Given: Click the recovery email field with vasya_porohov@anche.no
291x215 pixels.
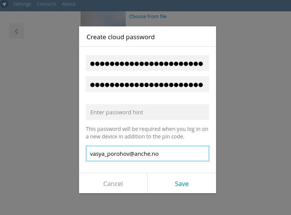Looking at the screenshot, I should (147, 154).
